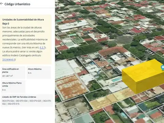Go back using the arrow beside Código Urbanístico
Image resolution: width=164 pixels, height=123 pixels.
2,4
